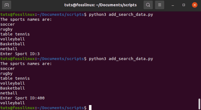
Task: Click 'netball' just above Enter Sport ID:400
Action: [9, 93]
